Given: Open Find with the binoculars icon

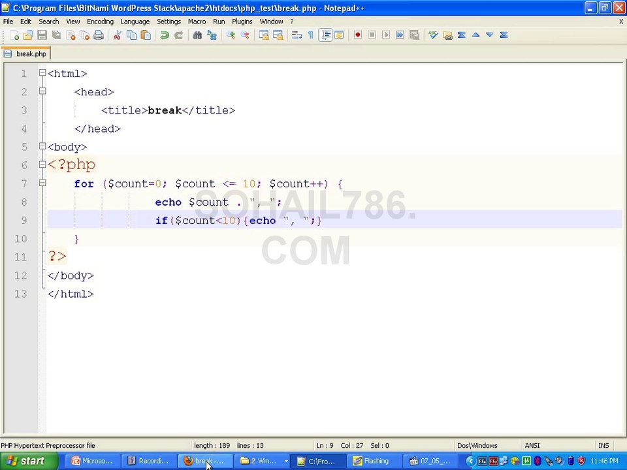Looking at the screenshot, I should click(197, 35).
